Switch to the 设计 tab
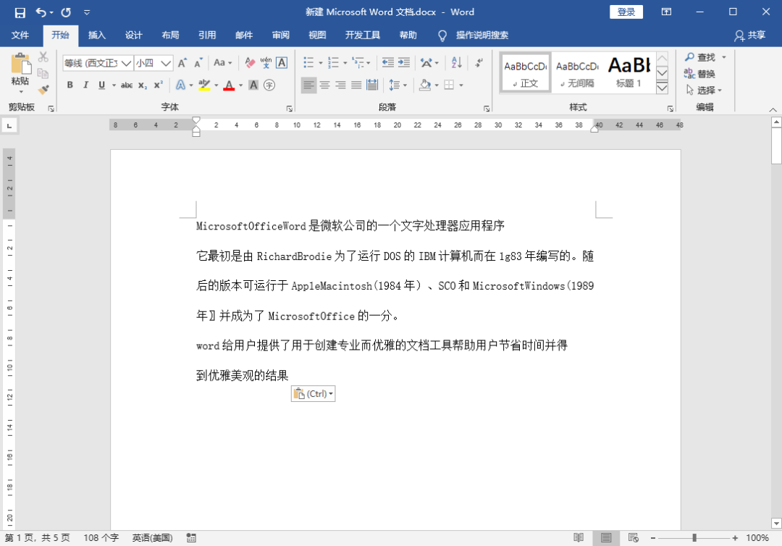Image resolution: width=782 pixels, height=546 pixels. [x=134, y=35]
